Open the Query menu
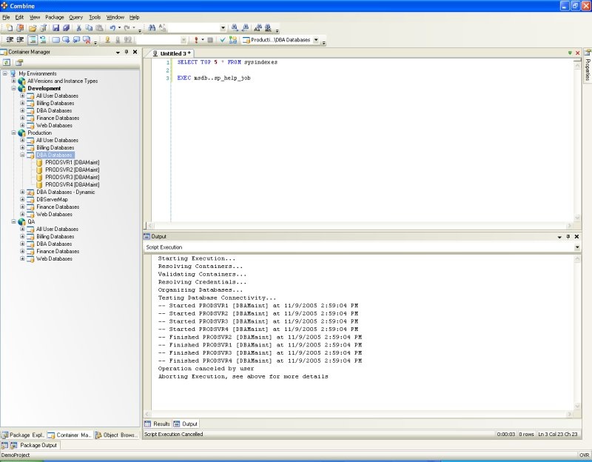The height and width of the screenshot is (462, 592). (75, 16)
